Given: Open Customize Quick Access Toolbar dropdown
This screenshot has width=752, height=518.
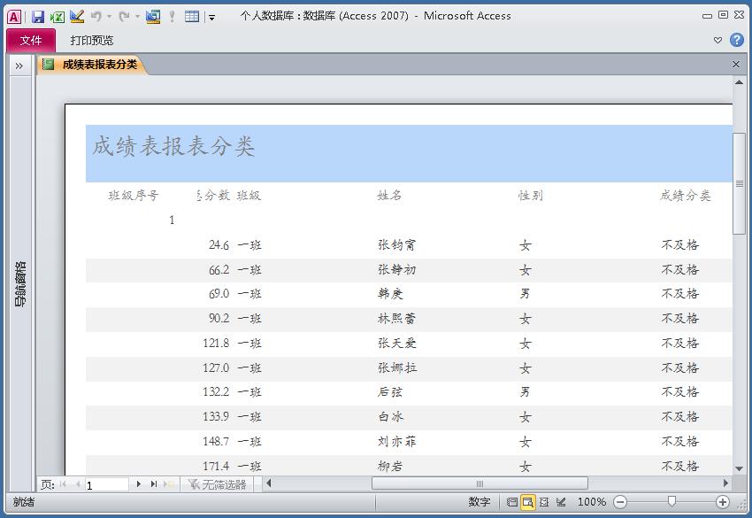Looking at the screenshot, I should 211,17.
